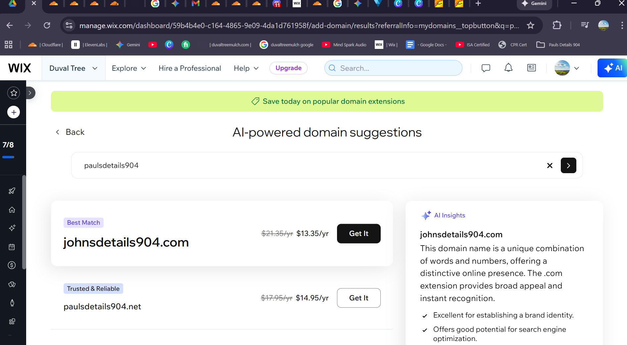
Task: Open the browser extensions puzzle icon
Action: coord(557,25)
